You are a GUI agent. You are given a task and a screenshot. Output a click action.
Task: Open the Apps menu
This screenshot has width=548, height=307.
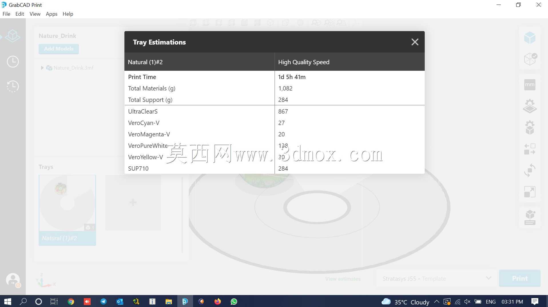point(51,14)
